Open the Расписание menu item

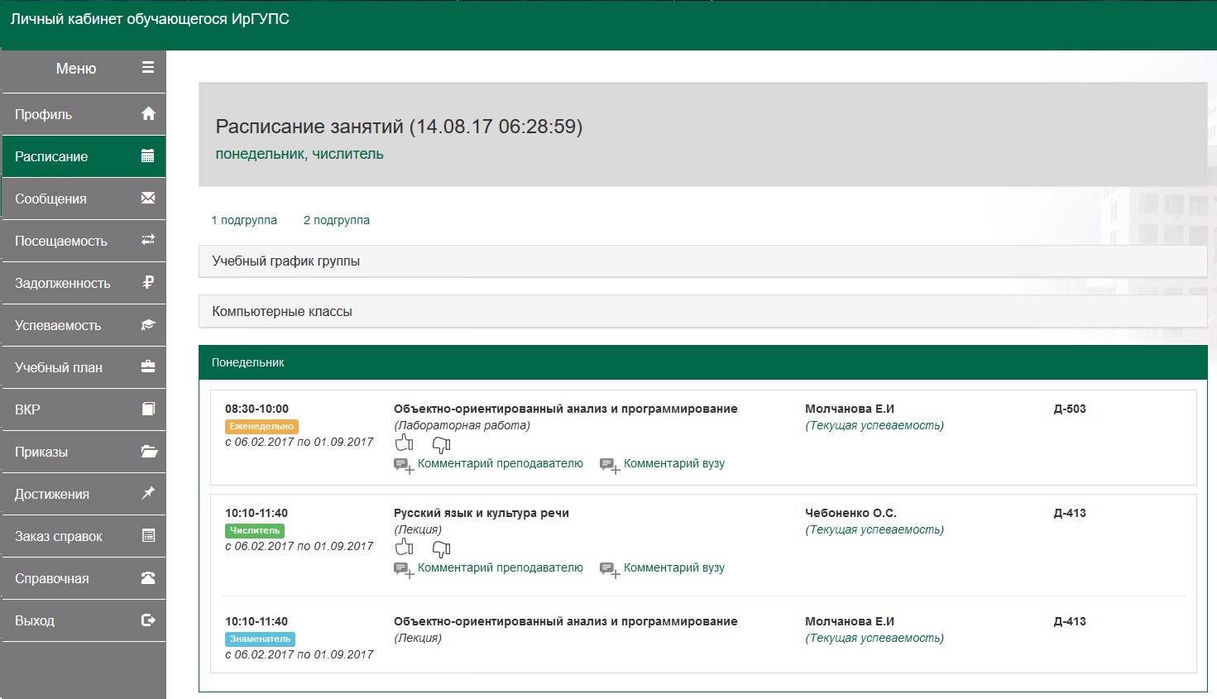point(84,156)
